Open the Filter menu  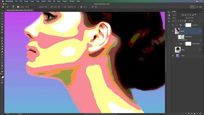pyautogui.click(x=49, y=1)
